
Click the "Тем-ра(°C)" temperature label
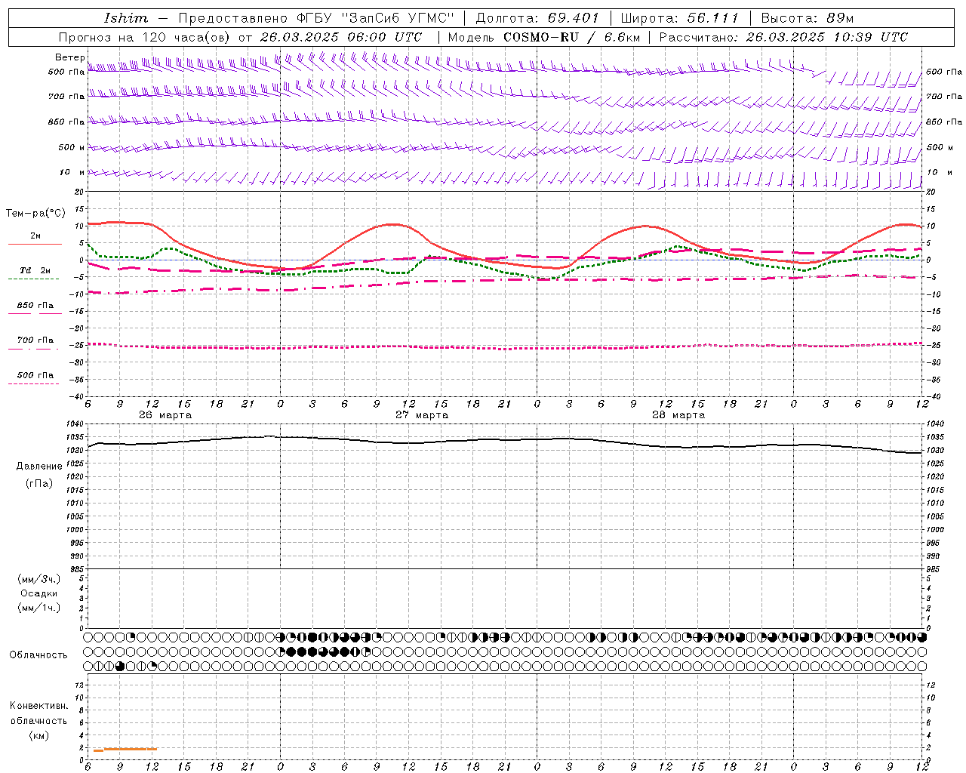(35, 214)
